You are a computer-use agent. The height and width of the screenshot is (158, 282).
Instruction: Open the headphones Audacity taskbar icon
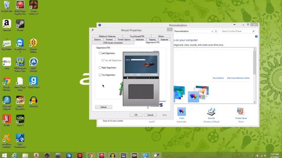point(113,155)
